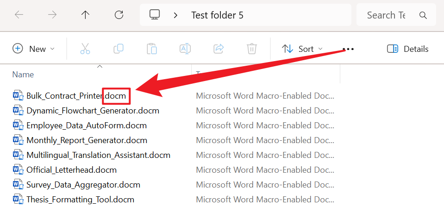Screen dimensions: 444x213
Task: Refresh the current folder view
Action: coord(119,15)
